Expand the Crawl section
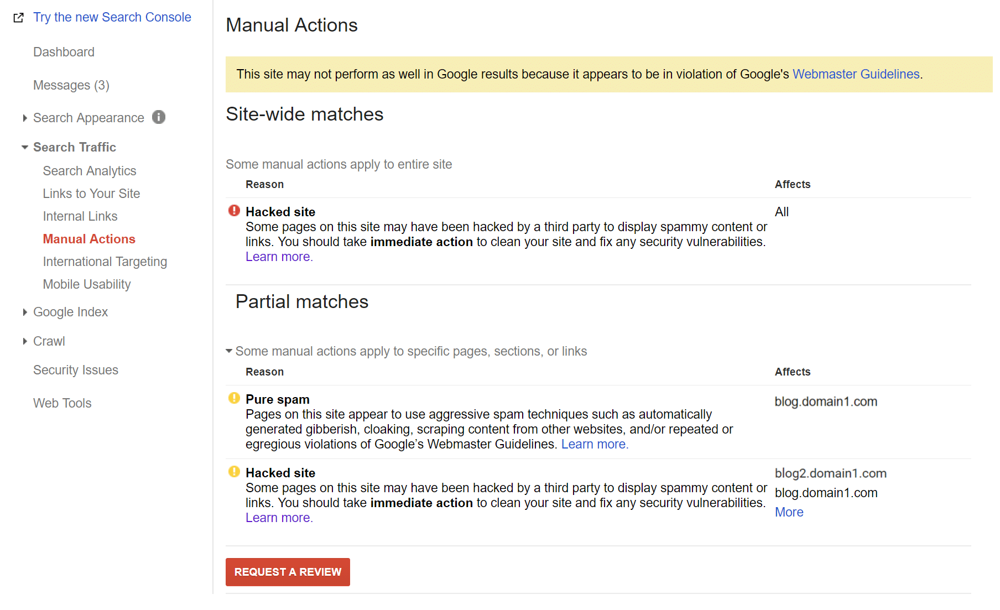Viewport: 1000px width, 610px height. [25, 341]
